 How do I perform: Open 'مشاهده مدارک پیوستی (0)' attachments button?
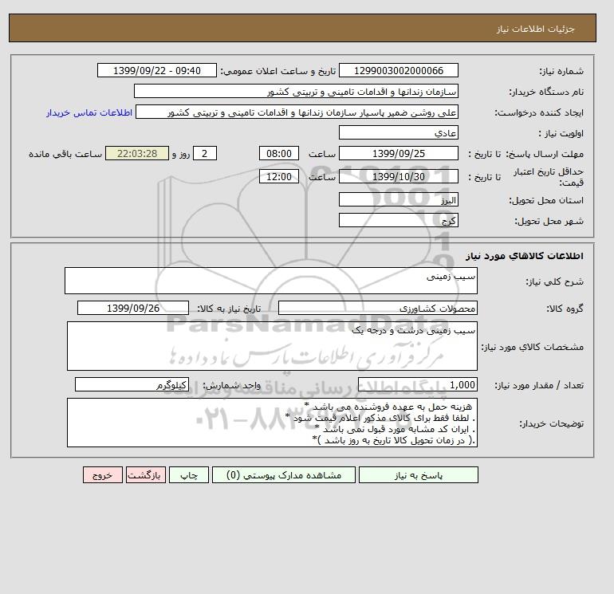pyautogui.click(x=284, y=475)
